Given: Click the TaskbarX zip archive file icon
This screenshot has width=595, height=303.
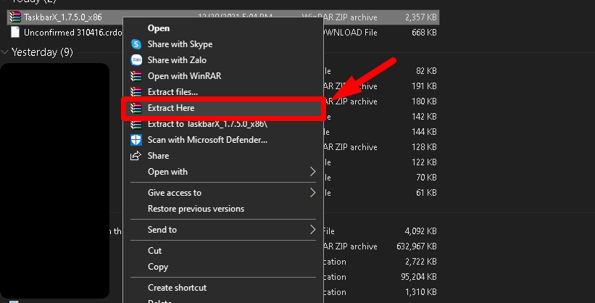Looking at the screenshot, I should (15, 17).
